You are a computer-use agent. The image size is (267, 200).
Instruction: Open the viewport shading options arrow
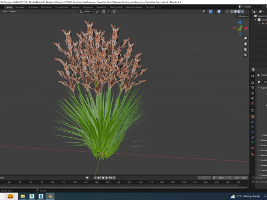(x=246, y=12)
